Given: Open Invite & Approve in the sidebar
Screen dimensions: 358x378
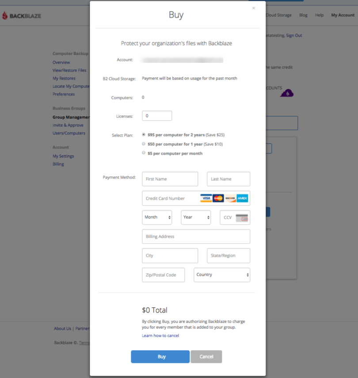Looking at the screenshot, I should [x=68, y=125].
